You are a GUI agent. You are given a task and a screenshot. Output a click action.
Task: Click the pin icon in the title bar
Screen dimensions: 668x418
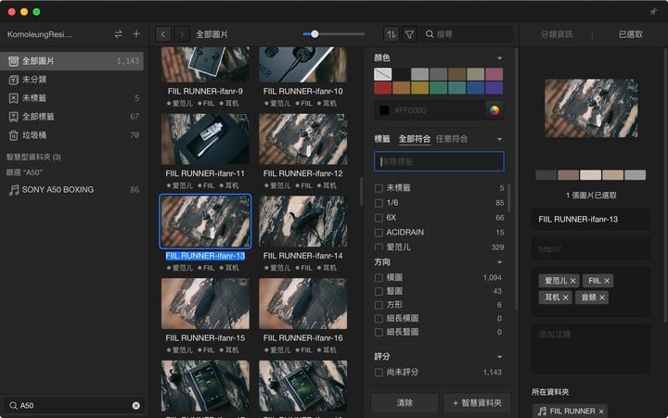pos(653,11)
